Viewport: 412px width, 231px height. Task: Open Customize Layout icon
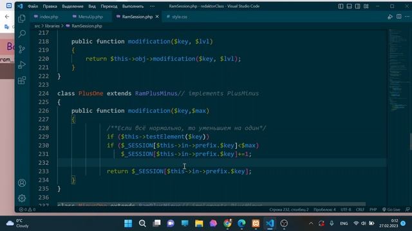tap(366, 6)
